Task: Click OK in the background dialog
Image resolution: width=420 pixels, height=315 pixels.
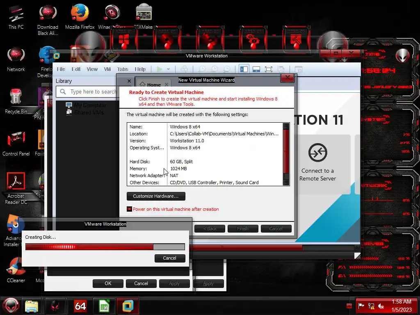Action: click(x=108, y=283)
